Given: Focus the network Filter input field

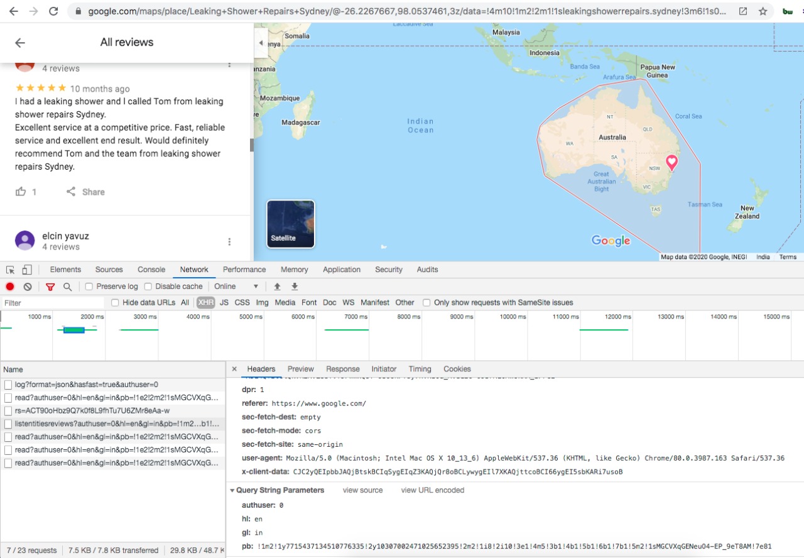Looking at the screenshot, I should (x=53, y=303).
